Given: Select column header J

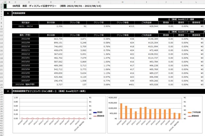Looking at the screenshot, I should tap(166, 2).
